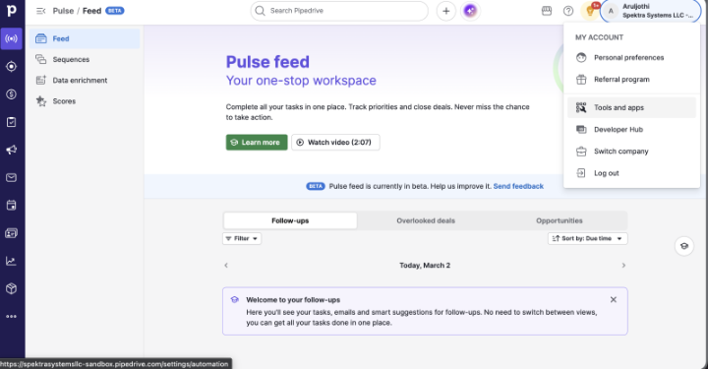
Task: Click the Pulse breadcrumb link
Action: pyautogui.click(x=63, y=11)
